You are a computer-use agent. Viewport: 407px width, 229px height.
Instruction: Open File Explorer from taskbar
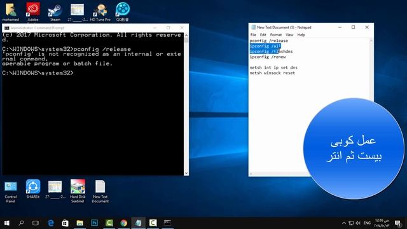click(x=80, y=223)
